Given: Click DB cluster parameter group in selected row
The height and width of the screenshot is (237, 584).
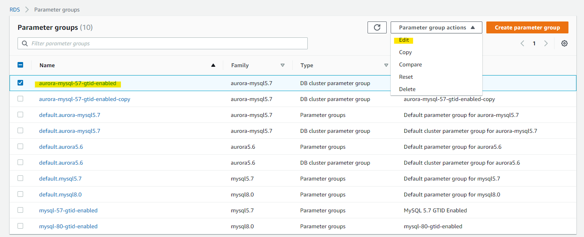Looking at the screenshot, I should tap(335, 83).
